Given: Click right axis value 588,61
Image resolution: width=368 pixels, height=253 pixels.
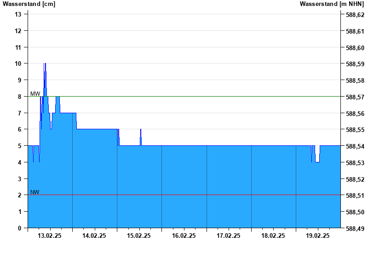Looking at the screenshot, I should click(355, 31).
